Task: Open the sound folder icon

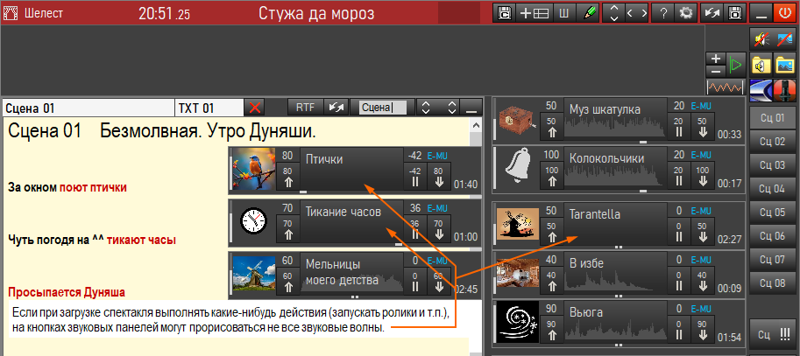Action: coord(761,66)
